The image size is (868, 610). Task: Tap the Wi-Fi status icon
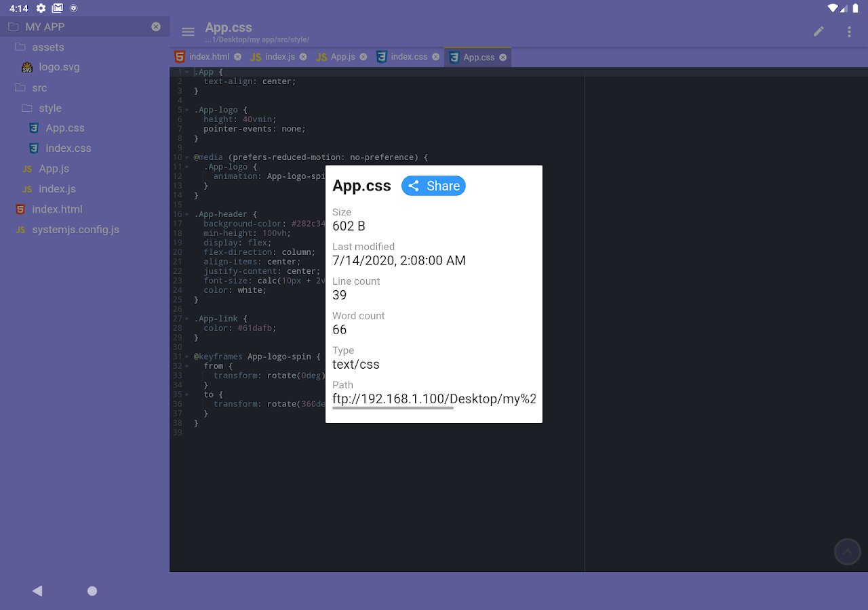(x=833, y=8)
